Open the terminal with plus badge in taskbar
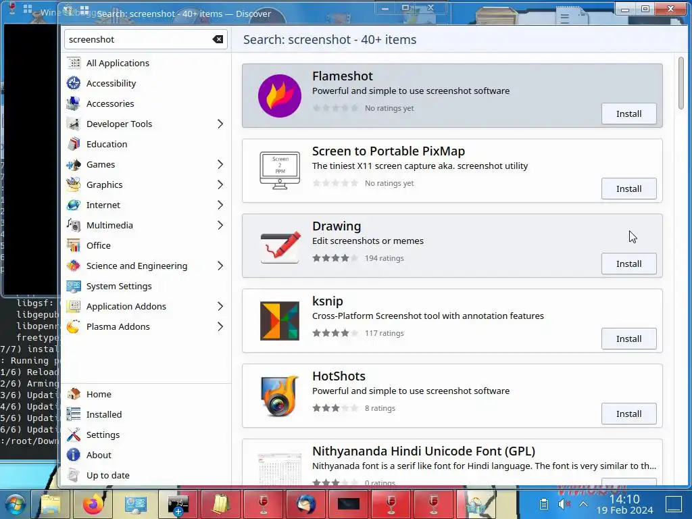 [x=178, y=503]
